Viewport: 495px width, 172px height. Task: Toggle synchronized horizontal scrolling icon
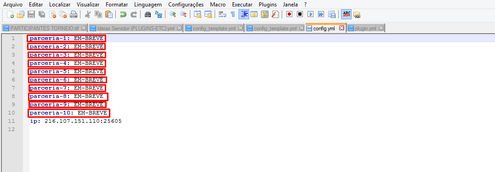208,14
